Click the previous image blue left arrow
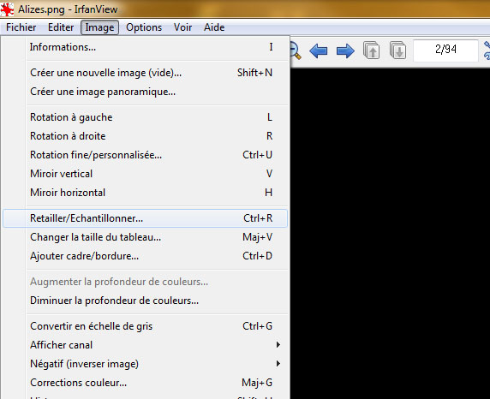490x399 pixels. click(319, 51)
